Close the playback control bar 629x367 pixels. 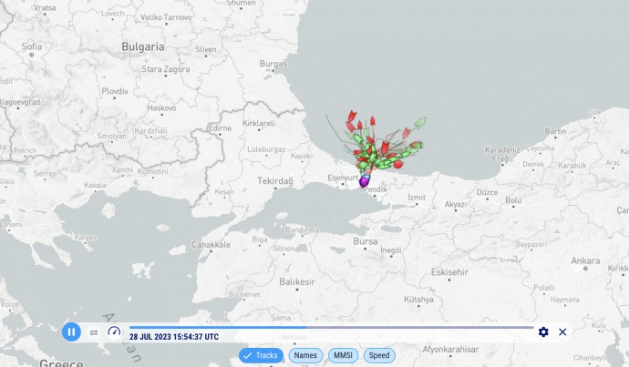pos(562,332)
